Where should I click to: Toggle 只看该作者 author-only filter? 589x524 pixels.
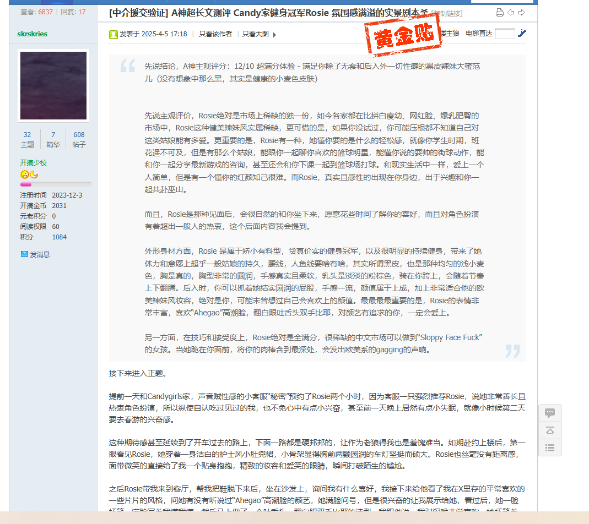pos(215,34)
